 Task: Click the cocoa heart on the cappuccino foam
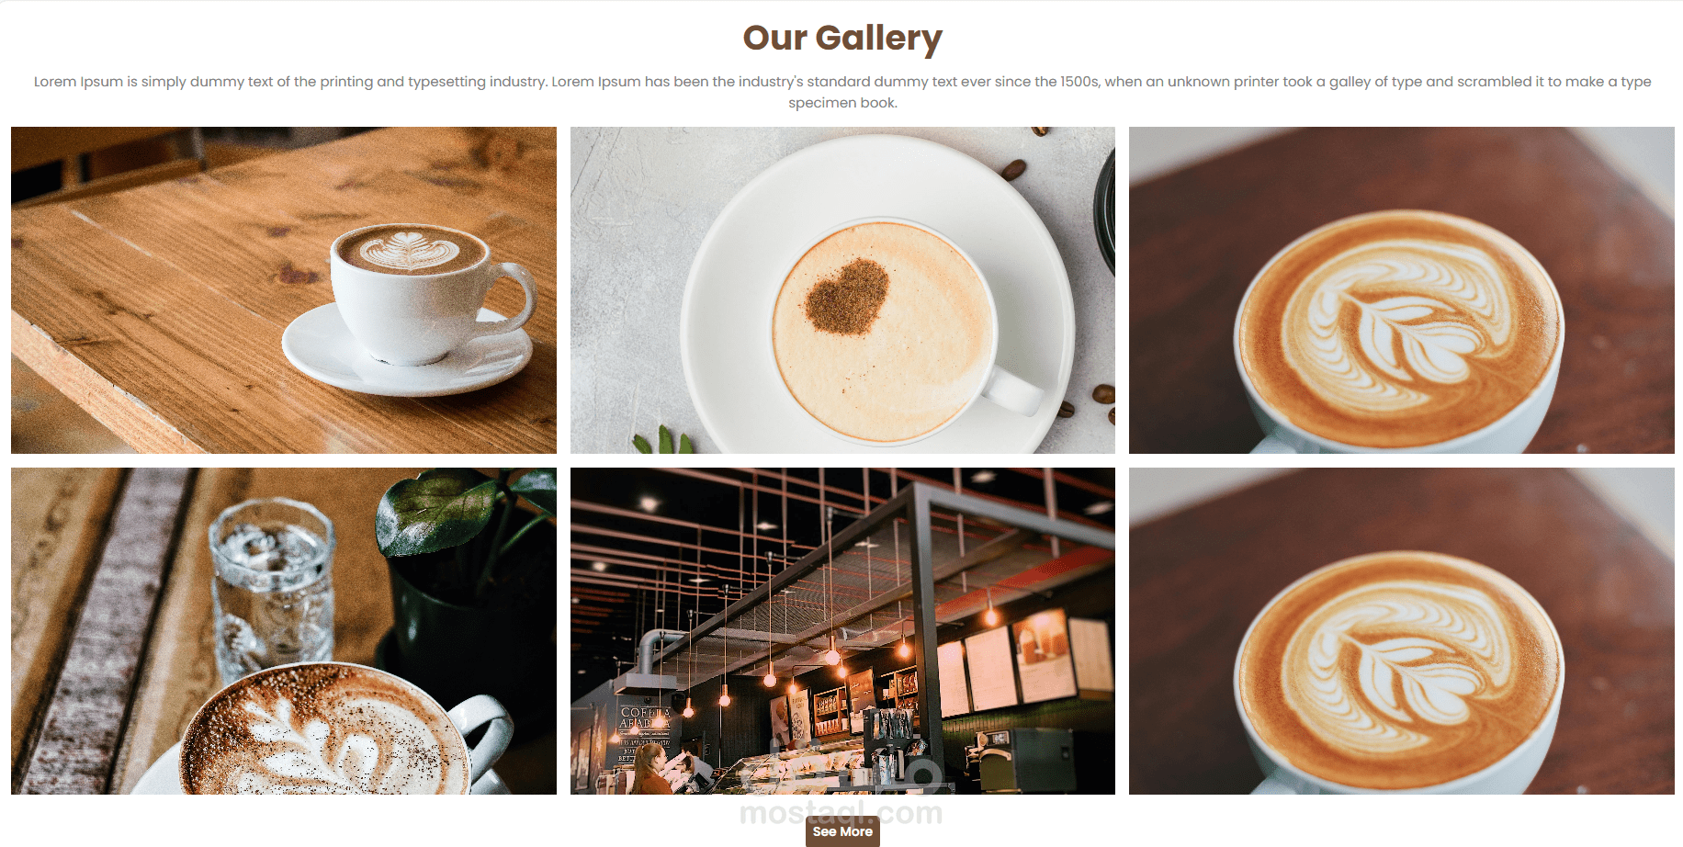(848, 296)
